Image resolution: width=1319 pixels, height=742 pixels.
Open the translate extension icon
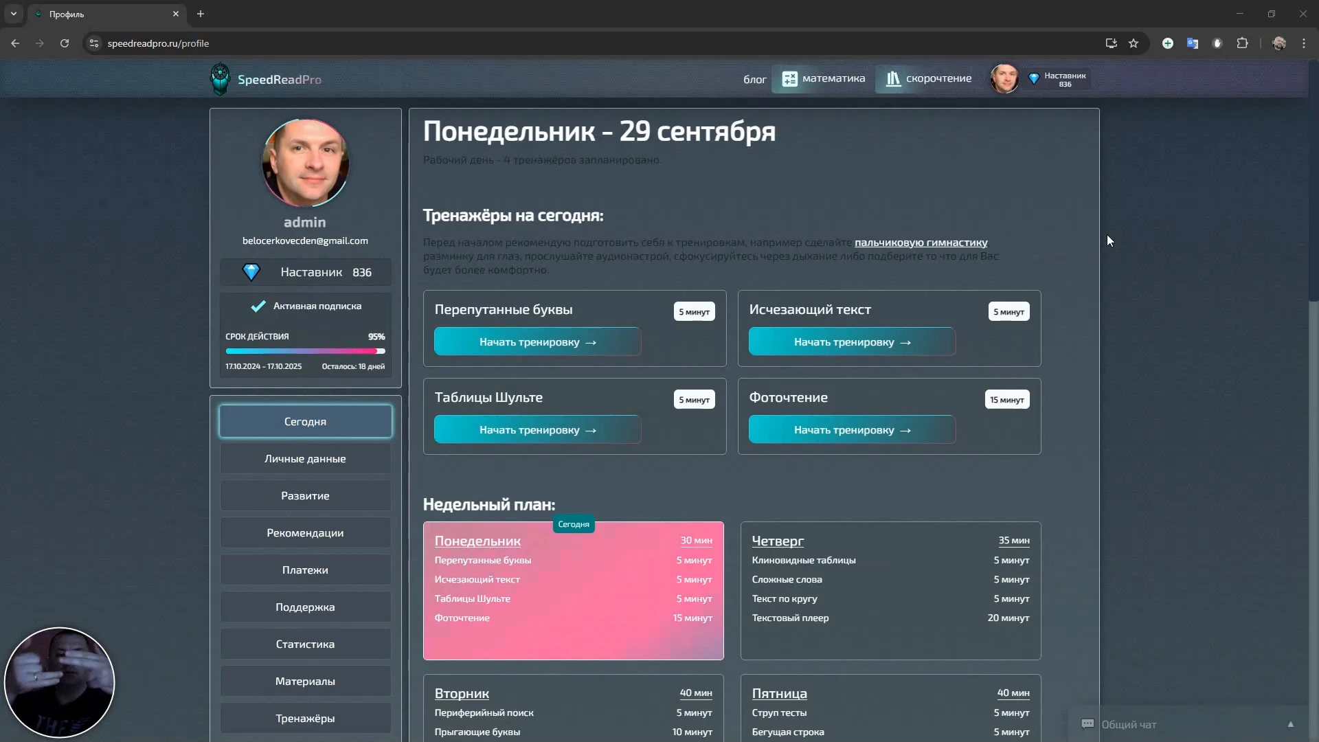pyautogui.click(x=1193, y=43)
